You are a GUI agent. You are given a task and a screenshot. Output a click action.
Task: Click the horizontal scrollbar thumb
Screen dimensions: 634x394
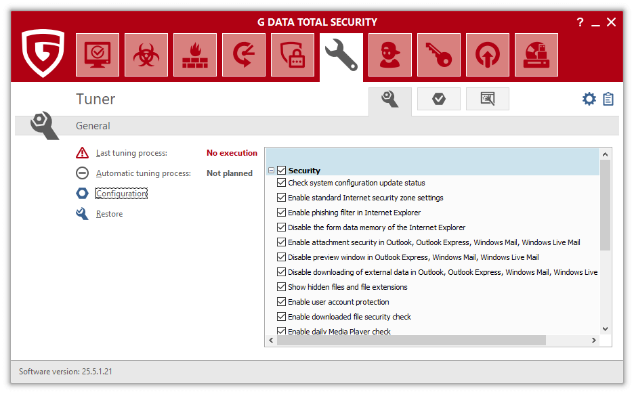click(x=411, y=341)
